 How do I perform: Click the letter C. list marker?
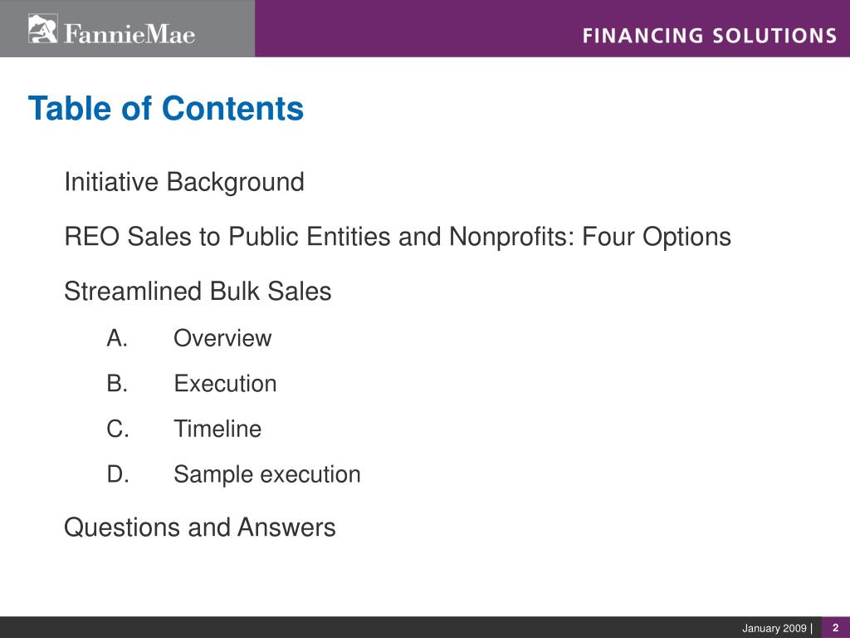[x=118, y=429]
